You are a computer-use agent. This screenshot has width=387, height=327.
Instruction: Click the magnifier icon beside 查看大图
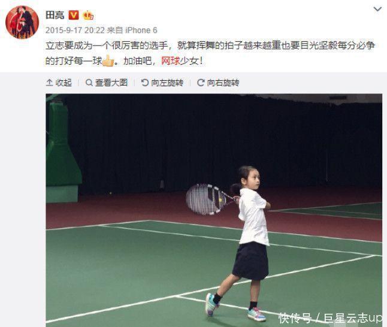tap(89, 83)
